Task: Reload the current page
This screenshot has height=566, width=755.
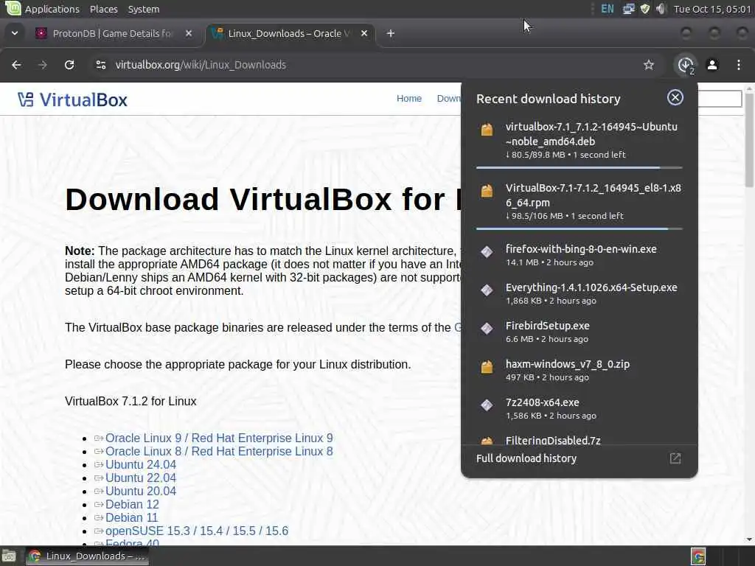Action: coord(69,65)
